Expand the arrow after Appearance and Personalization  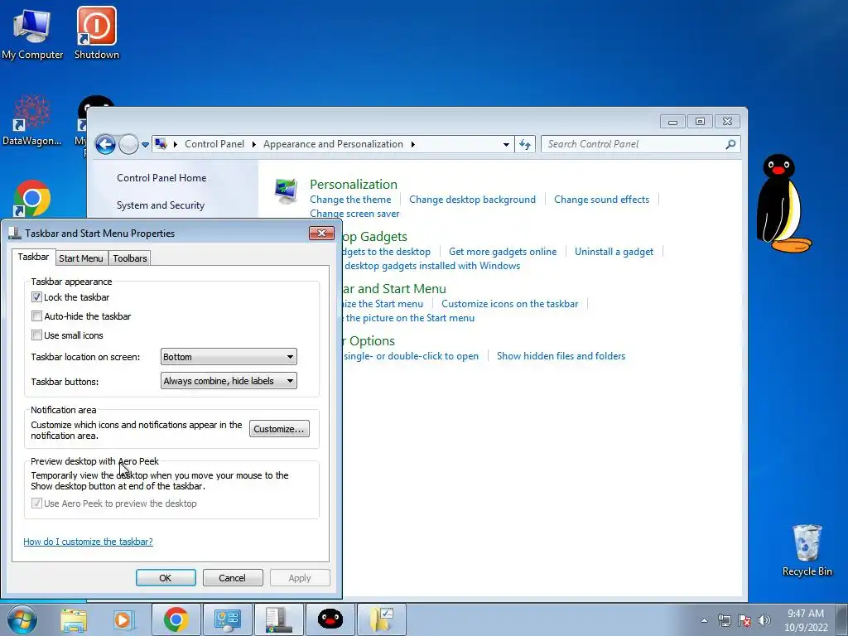[412, 144]
